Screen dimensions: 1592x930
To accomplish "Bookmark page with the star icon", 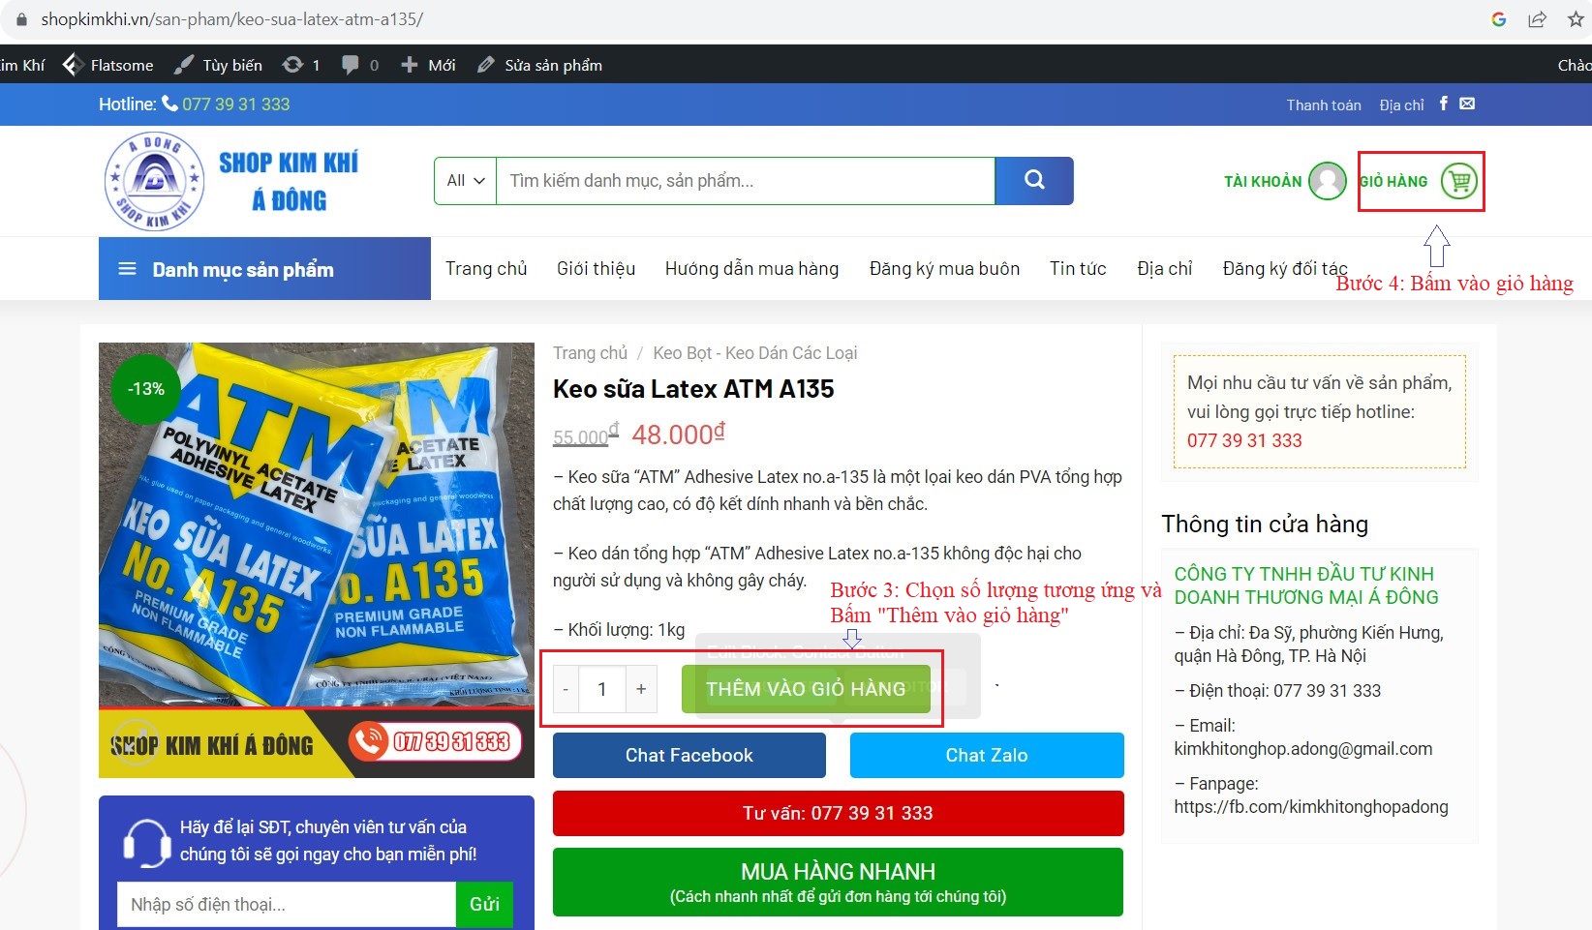I will [1576, 19].
